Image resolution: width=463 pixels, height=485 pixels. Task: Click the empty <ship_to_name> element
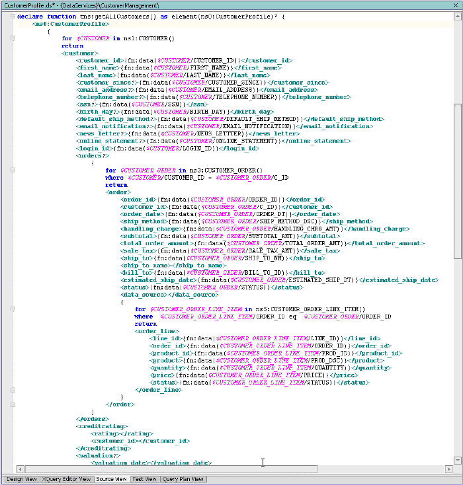tap(173, 266)
